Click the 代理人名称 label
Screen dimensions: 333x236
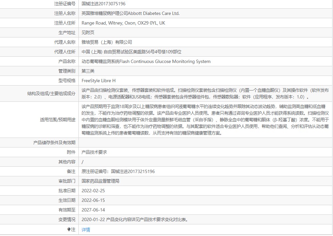coord(65,42)
